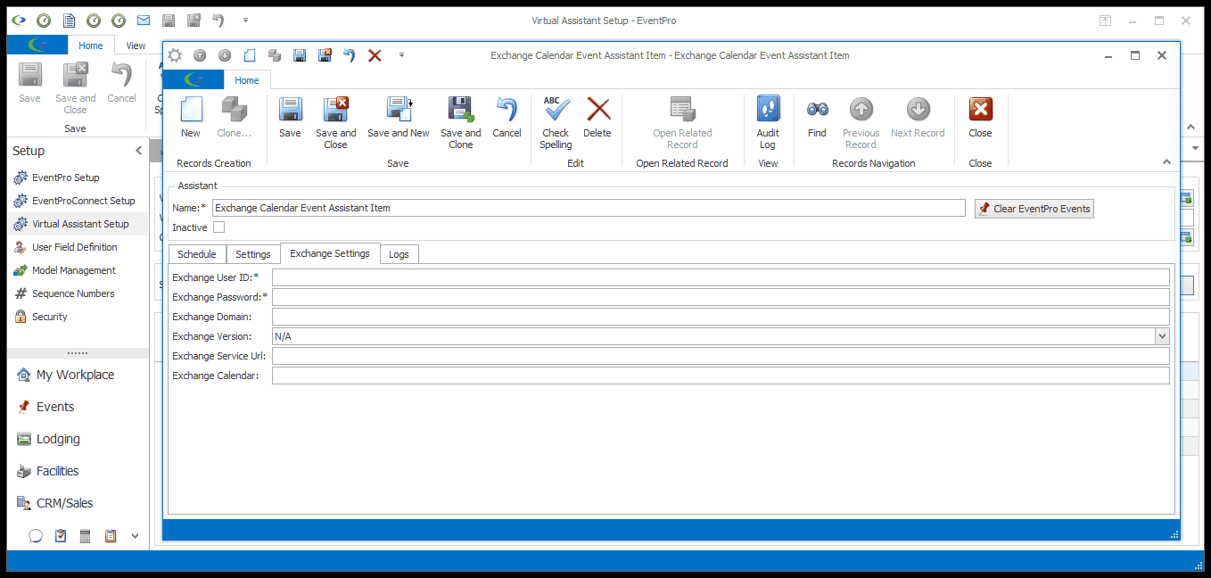Open the main window quick access toolbar dropdown
Screen dimensions: 1211x578
245,20
